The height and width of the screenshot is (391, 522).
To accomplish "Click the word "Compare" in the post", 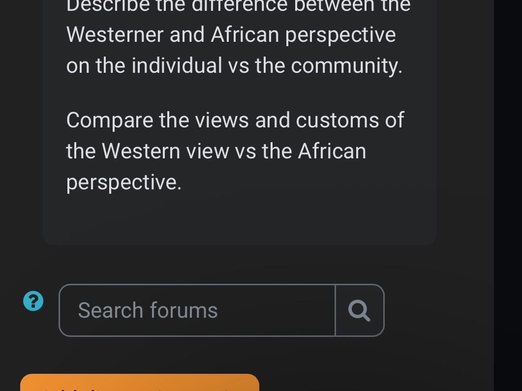I will 110,120.
